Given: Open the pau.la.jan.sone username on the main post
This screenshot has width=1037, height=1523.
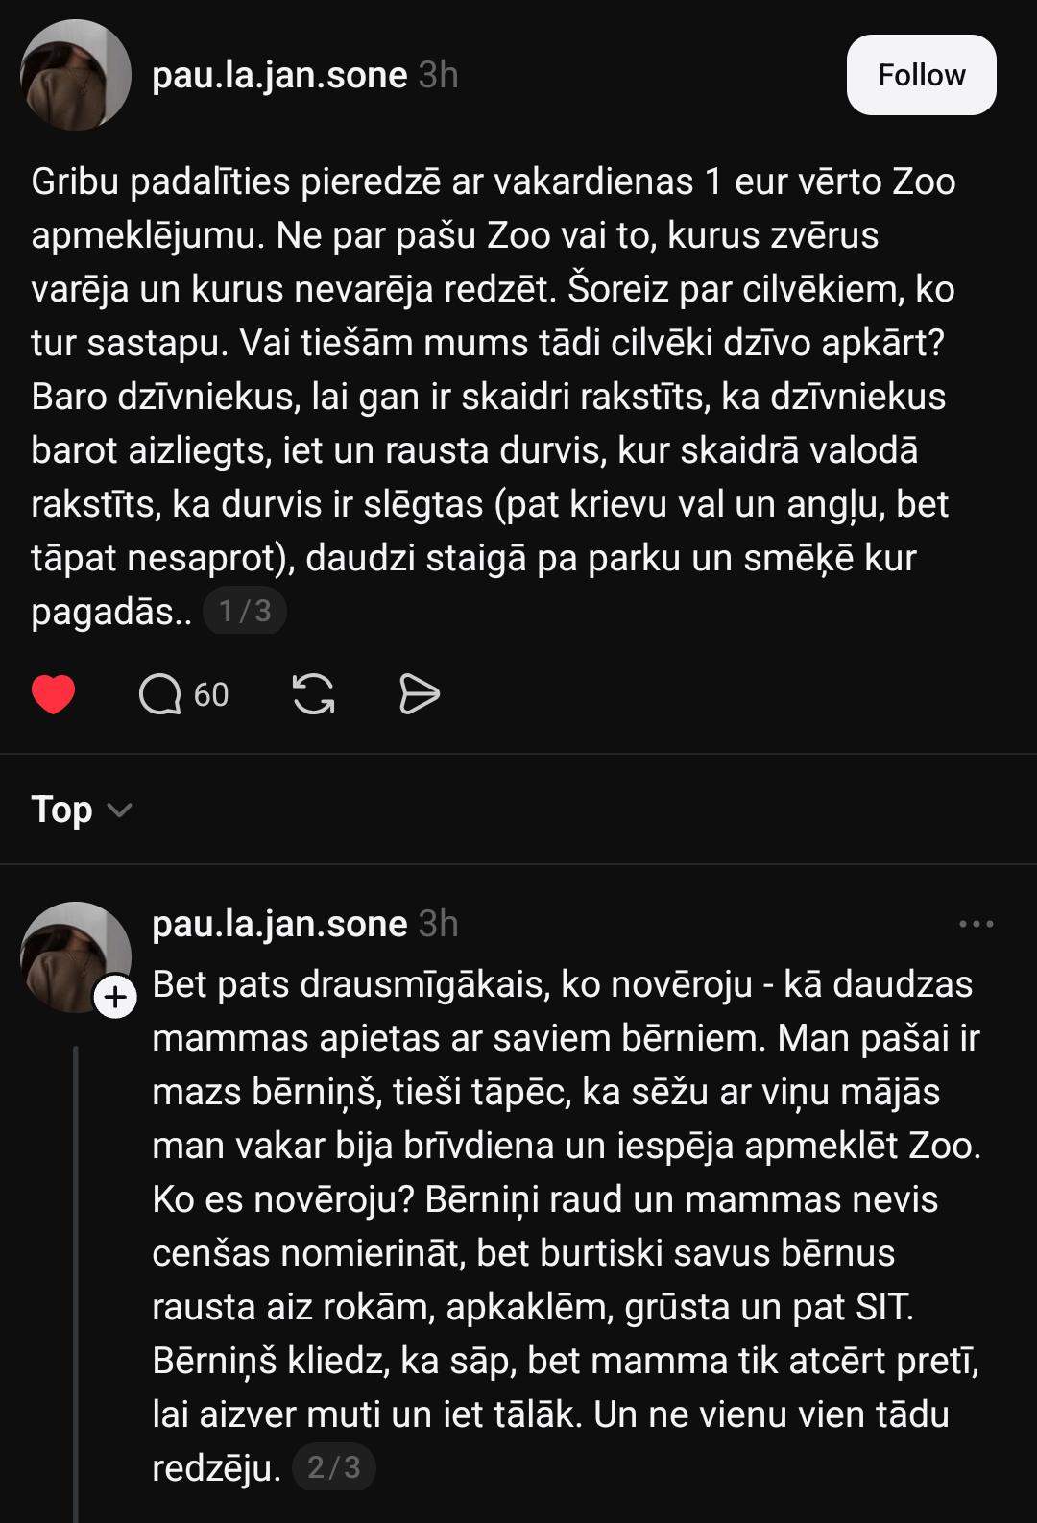Looking at the screenshot, I should click(x=279, y=75).
